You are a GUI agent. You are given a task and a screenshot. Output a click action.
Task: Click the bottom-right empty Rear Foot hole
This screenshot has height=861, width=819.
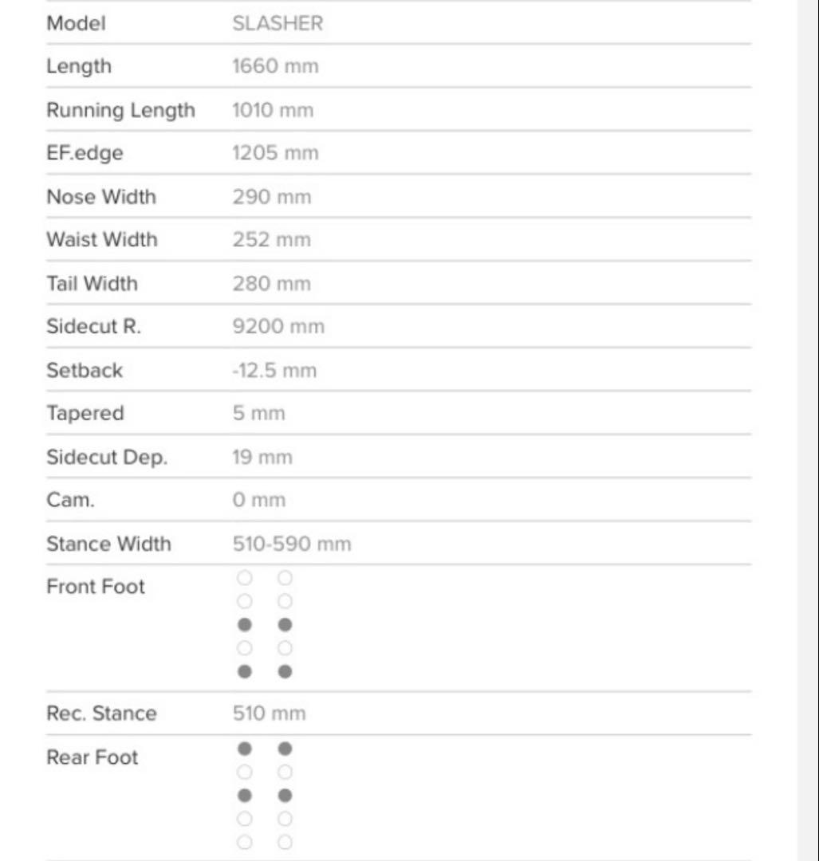[x=285, y=843]
